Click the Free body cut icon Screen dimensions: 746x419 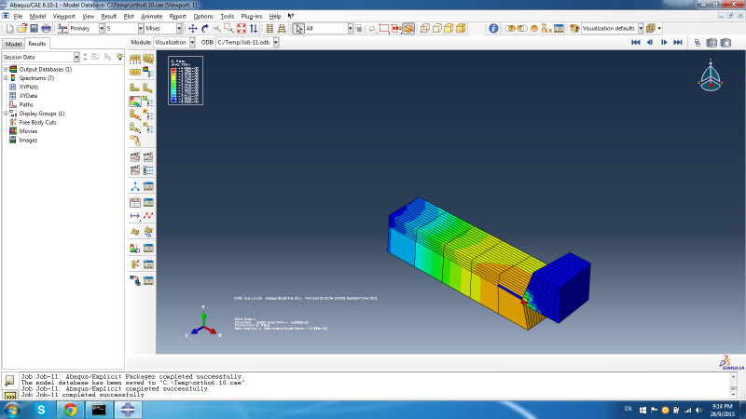(x=135, y=264)
